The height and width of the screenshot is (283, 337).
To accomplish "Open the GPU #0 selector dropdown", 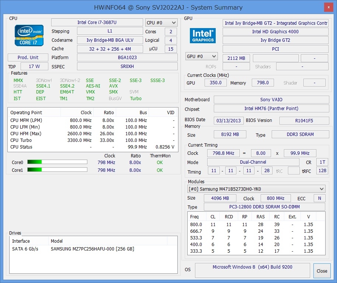I will [202, 57].
